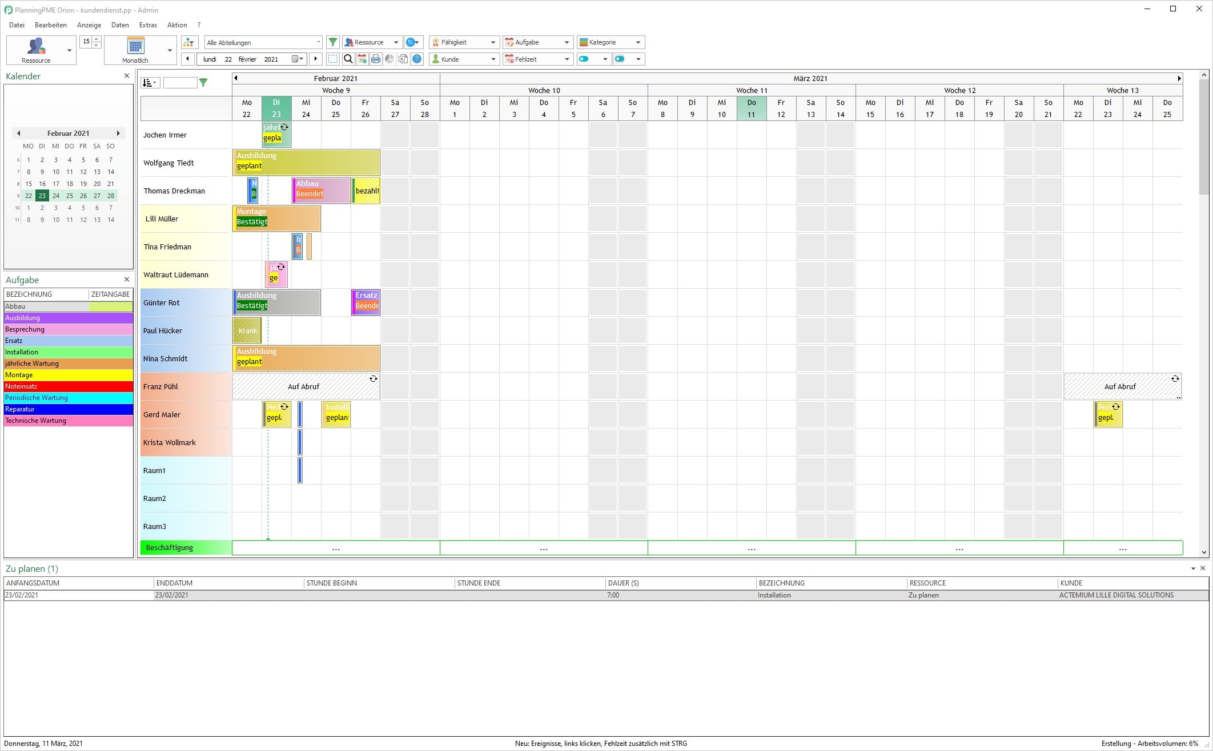This screenshot has width=1213, height=751.
Task: Open the Aufgabe filter dropdown
Action: tap(538, 42)
